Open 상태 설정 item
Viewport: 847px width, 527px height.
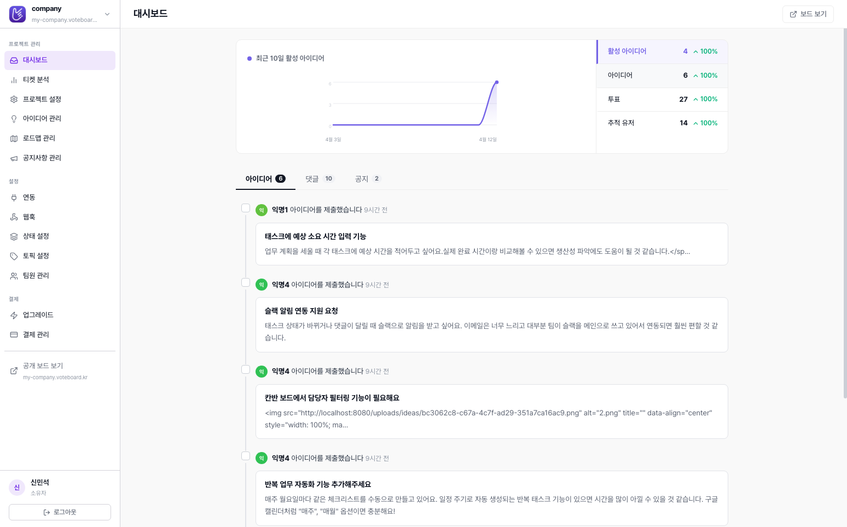pos(60,236)
